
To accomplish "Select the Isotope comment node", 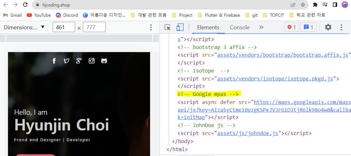I will tap(203, 71).
